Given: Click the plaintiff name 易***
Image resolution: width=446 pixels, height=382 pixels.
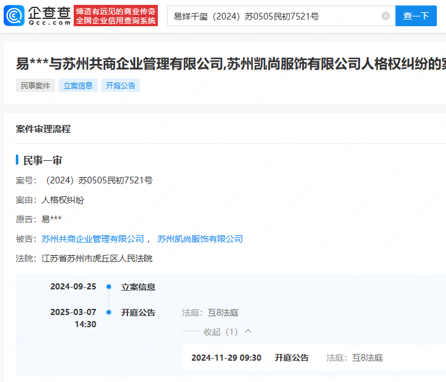Looking at the screenshot, I should [51, 219].
